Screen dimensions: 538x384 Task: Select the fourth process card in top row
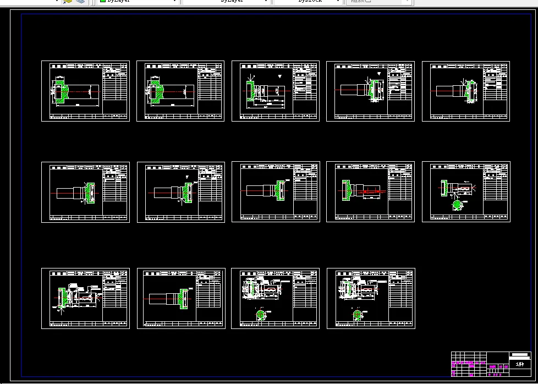(370, 91)
